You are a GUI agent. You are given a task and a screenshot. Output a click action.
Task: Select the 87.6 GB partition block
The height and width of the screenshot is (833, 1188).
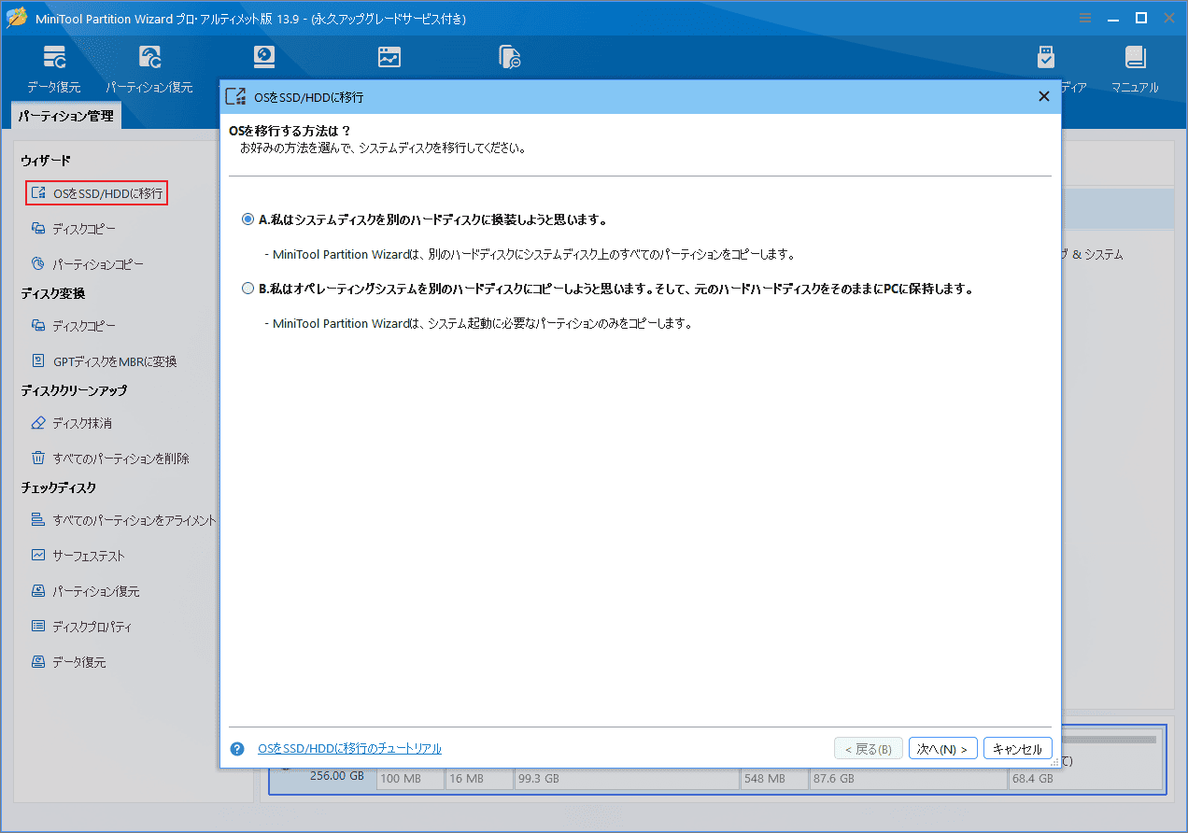tap(907, 778)
